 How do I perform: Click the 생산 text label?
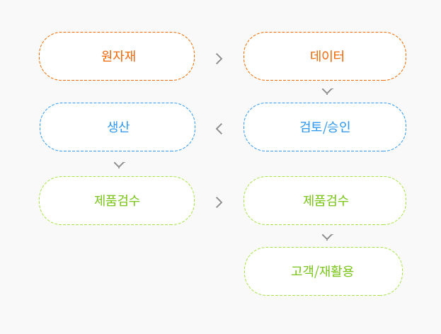118,127
